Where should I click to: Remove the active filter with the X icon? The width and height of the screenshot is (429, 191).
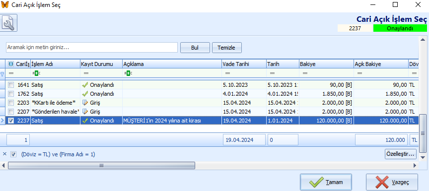tap(4, 154)
